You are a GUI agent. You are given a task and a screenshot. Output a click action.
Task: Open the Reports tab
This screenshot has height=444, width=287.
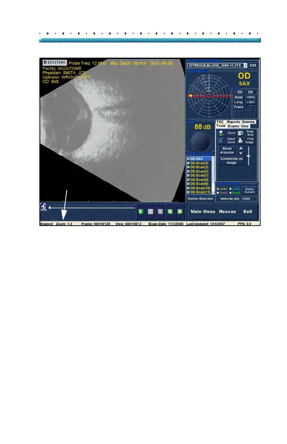(x=234, y=122)
